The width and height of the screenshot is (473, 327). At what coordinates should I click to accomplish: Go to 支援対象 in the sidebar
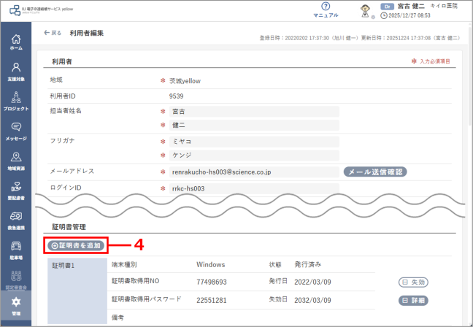coord(15,72)
